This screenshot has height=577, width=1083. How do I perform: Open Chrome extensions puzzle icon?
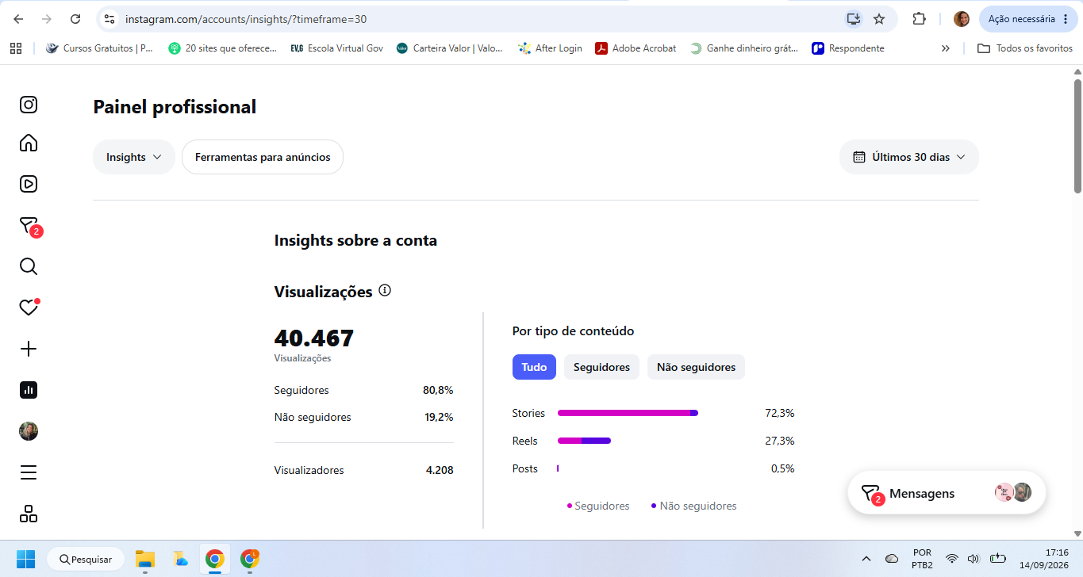tap(920, 19)
